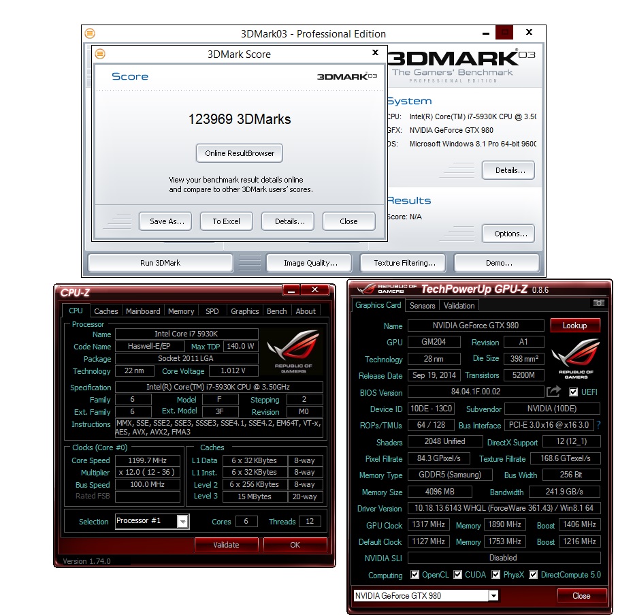
Task: Click the Bus Interface question mark icon
Action: (599, 425)
